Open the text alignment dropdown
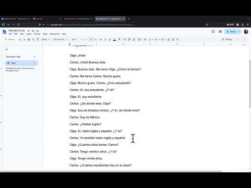This screenshot has width=251, height=188. [x=140, y=40]
